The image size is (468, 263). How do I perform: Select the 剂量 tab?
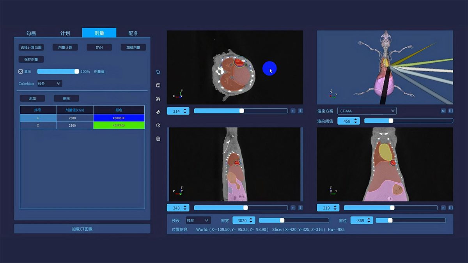click(99, 33)
